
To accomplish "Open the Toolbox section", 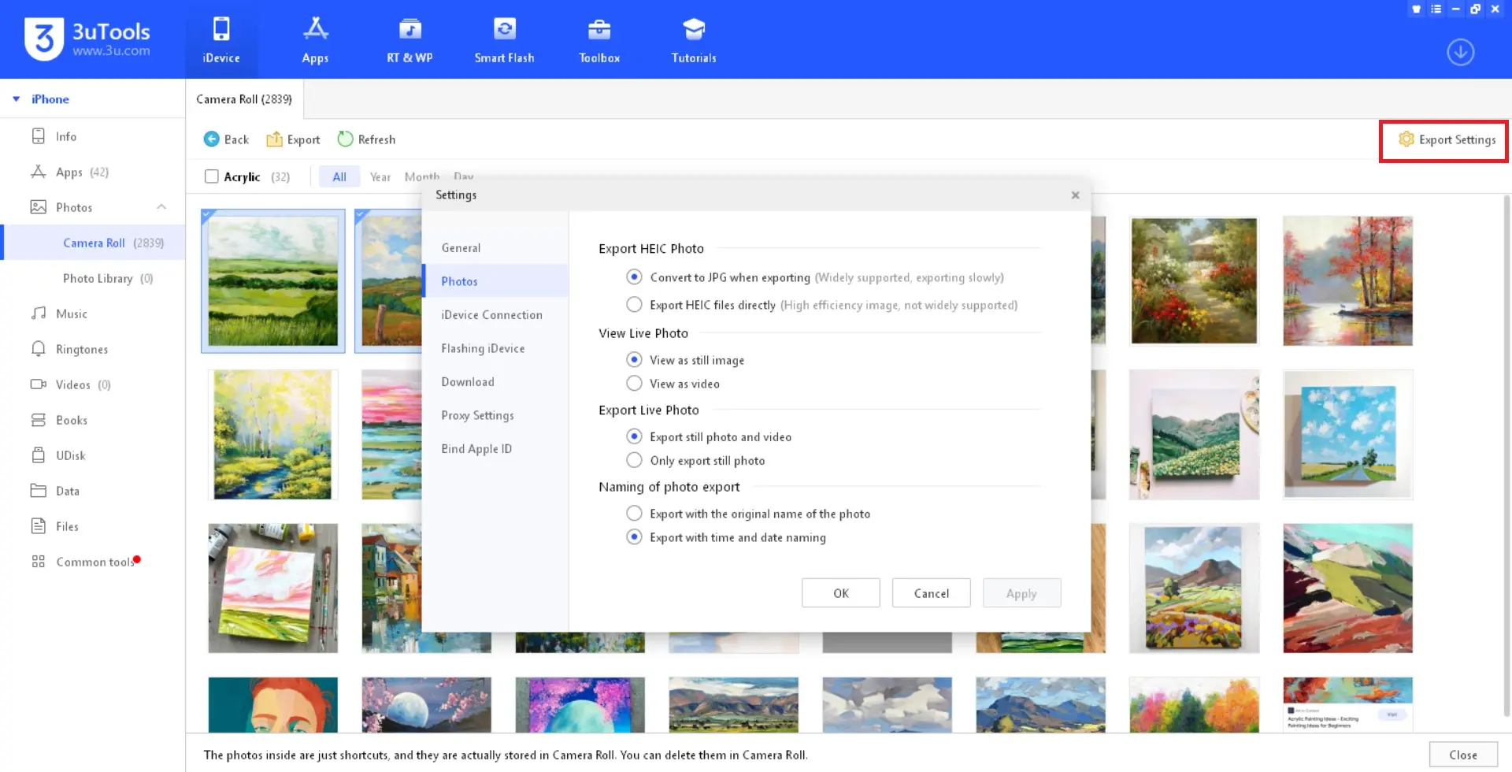I will coord(599,39).
